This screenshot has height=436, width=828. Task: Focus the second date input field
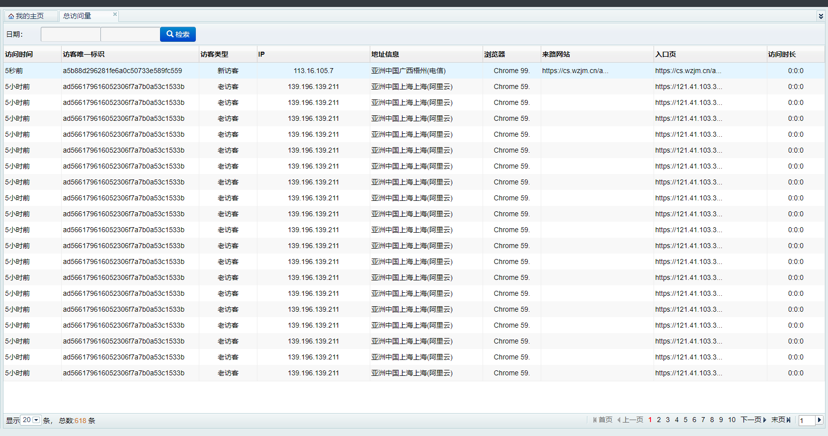(130, 34)
